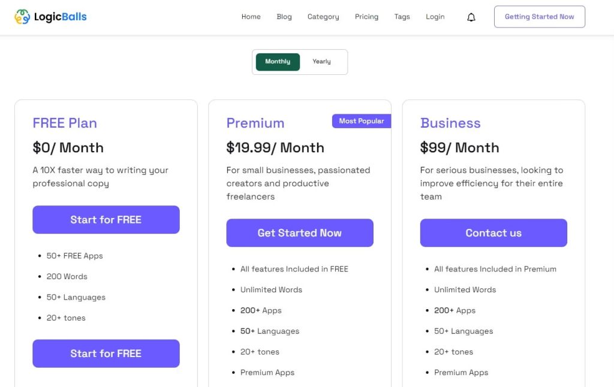Click Get Started Now in Premium plan

pyautogui.click(x=300, y=233)
